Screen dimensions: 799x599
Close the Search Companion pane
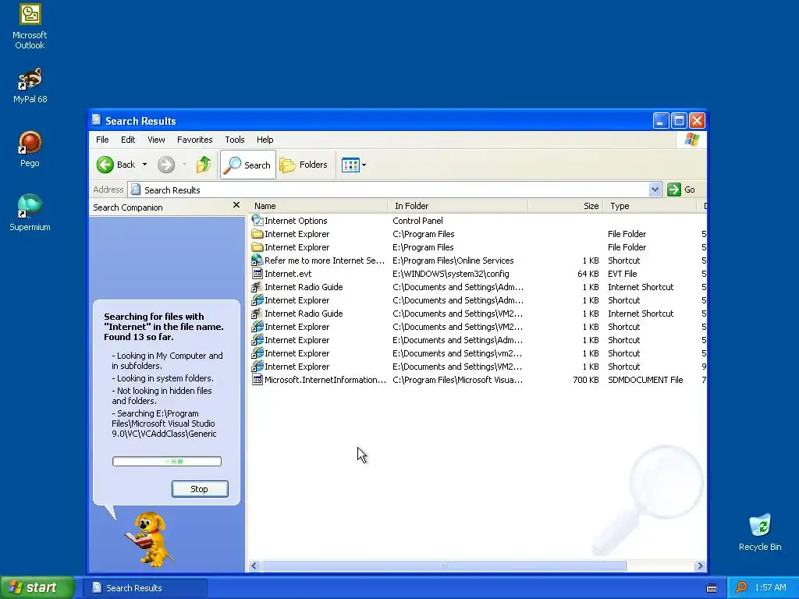236,205
